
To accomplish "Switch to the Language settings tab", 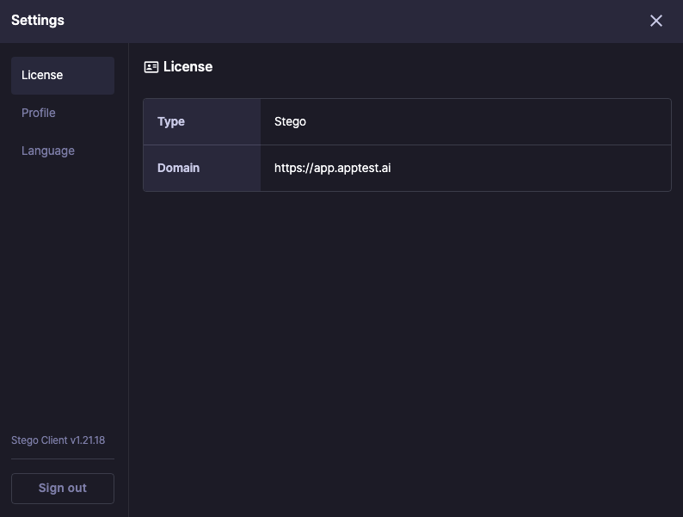I will click(x=48, y=151).
